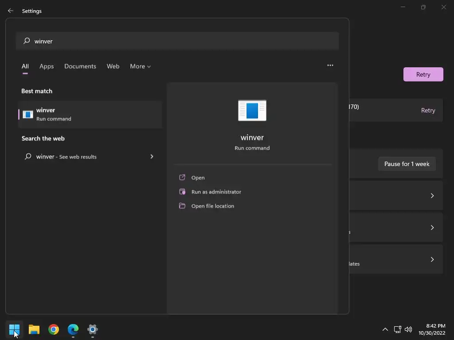Viewport: 454px width, 340px height.
Task: Click the Search the web heading
Action: pyautogui.click(x=43, y=139)
